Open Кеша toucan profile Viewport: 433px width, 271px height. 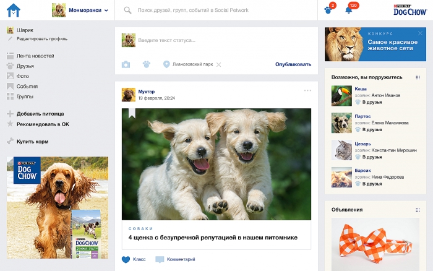point(361,89)
